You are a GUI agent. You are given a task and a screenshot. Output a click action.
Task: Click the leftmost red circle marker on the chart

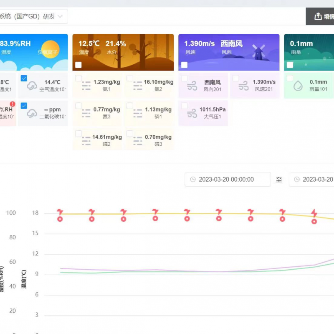[x=60, y=219]
